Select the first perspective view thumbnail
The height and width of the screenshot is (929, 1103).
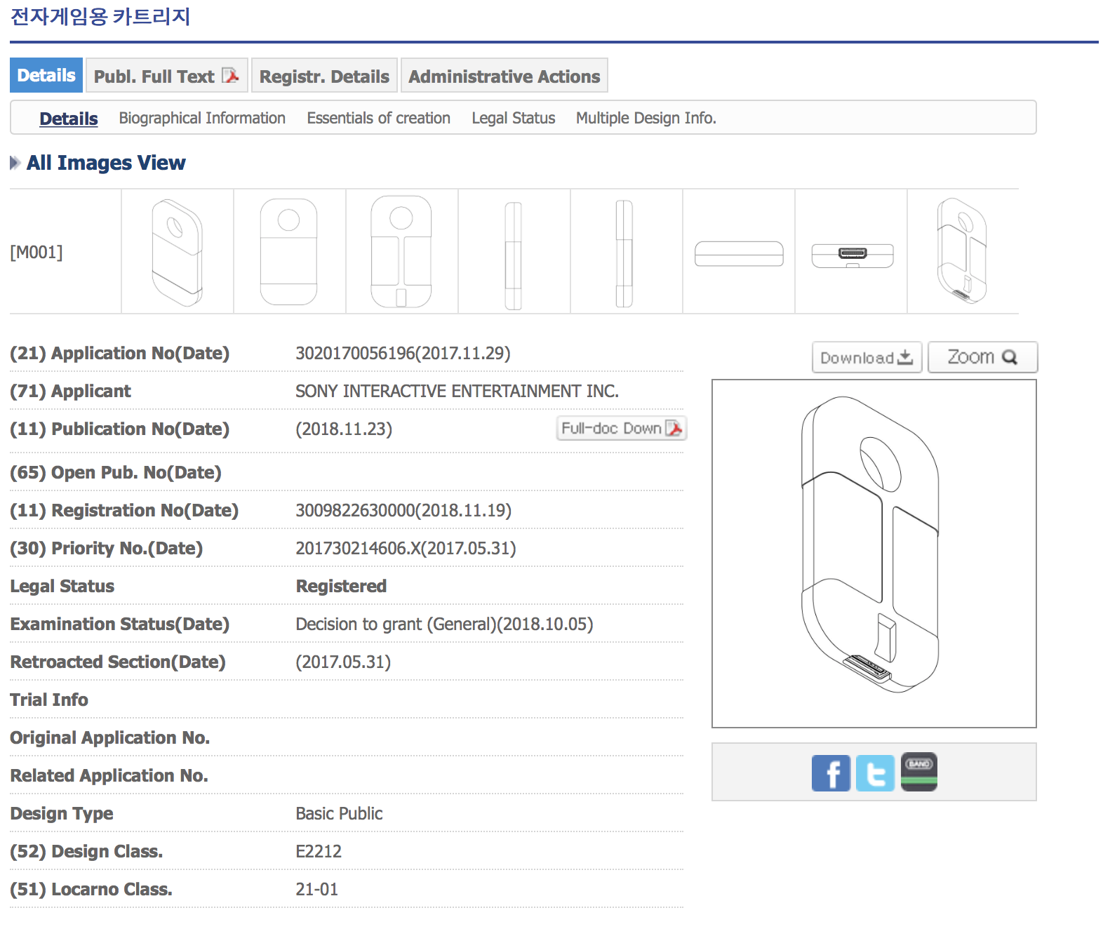[178, 252]
